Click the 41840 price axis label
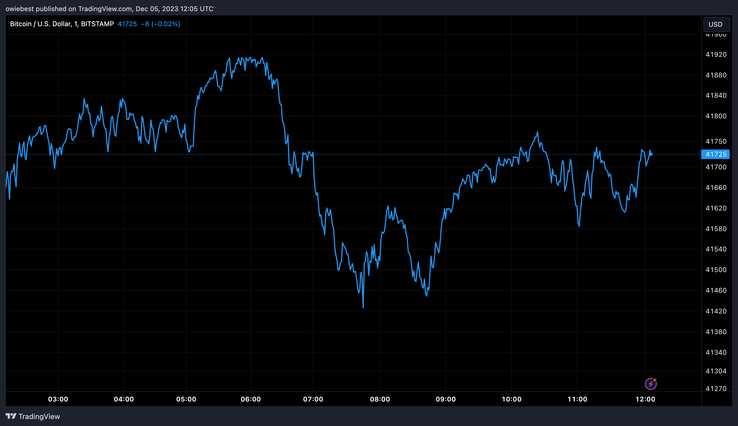This screenshot has height=426, width=738. pyautogui.click(x=716, y=96)
